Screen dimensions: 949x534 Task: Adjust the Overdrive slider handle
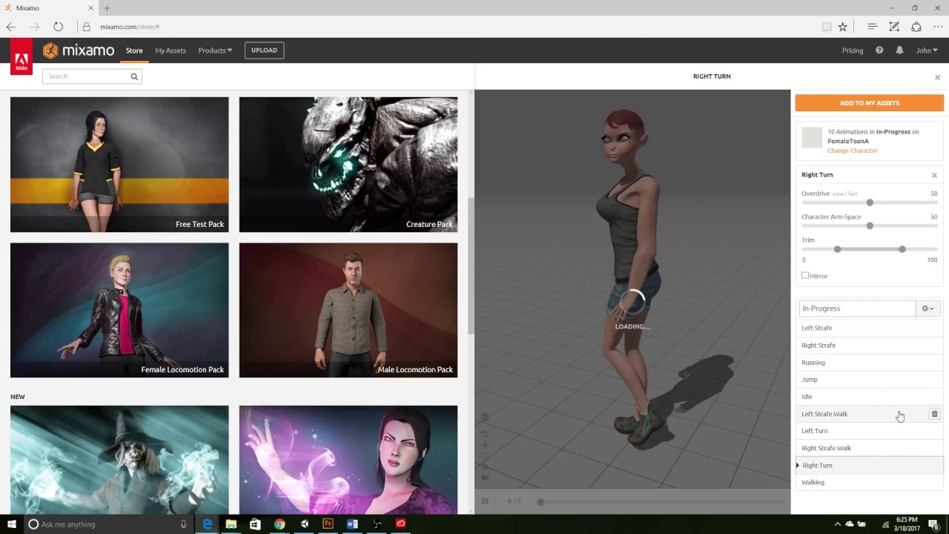[870, 202]
